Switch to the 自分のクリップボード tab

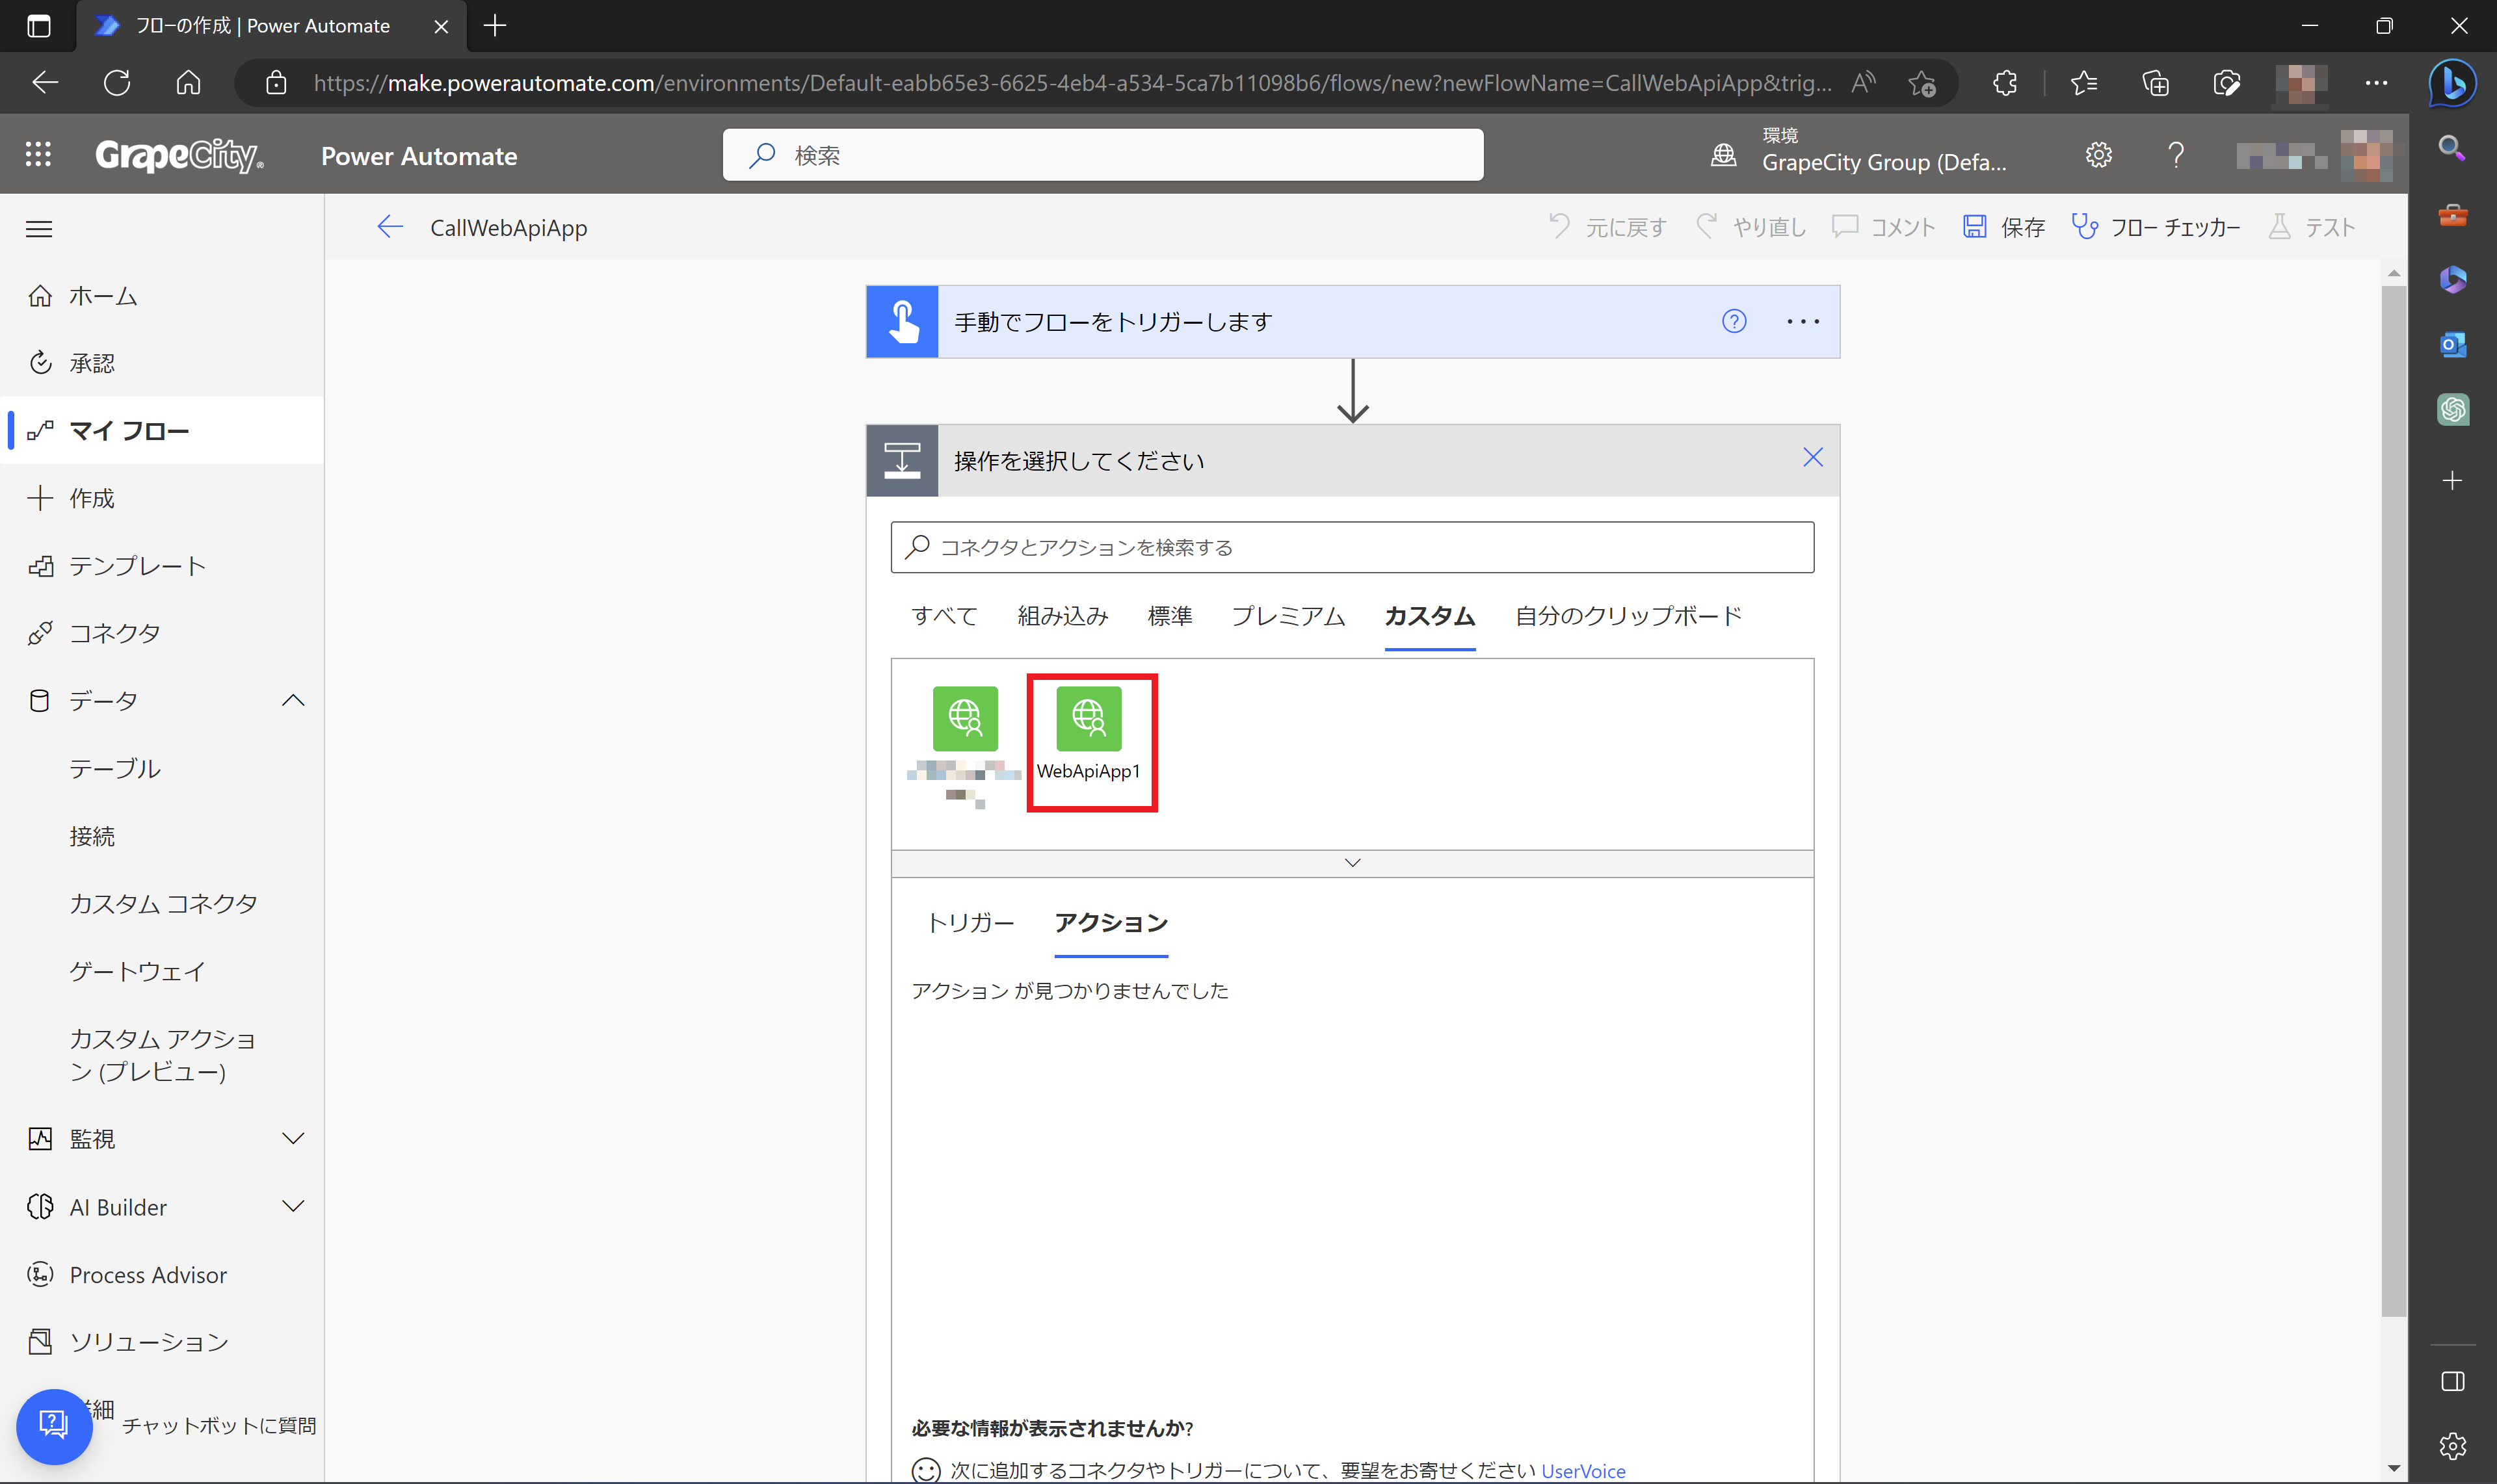pyautogui.click(x=1628, y=616)
